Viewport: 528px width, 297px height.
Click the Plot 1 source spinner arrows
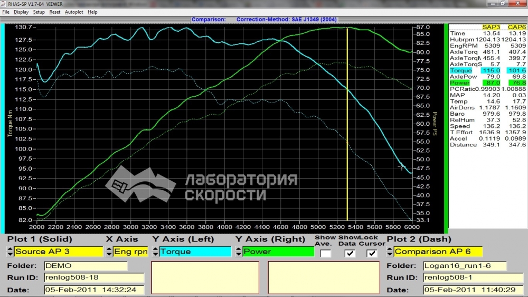[10, 252]
